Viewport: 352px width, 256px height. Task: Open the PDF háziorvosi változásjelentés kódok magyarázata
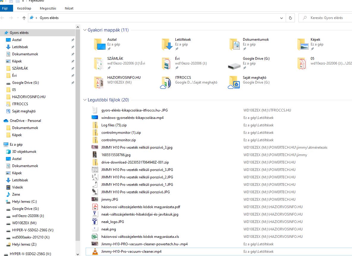point(141,207)
